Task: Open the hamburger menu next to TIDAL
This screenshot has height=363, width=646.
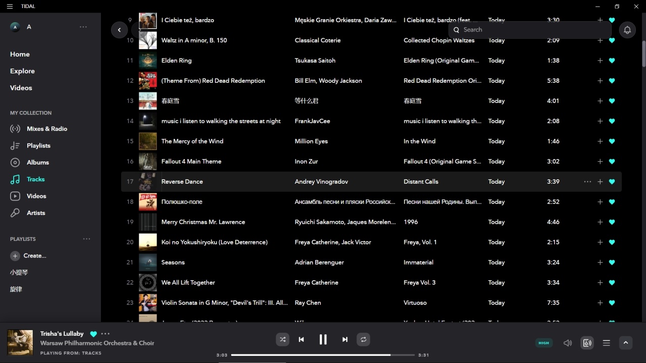Action: point(10,7)
